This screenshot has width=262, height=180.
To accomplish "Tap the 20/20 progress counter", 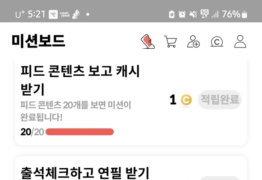I will 32,132.
